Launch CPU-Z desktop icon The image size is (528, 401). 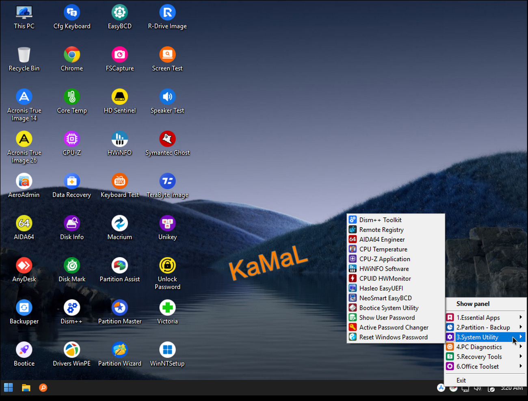[x=72, y=144]
